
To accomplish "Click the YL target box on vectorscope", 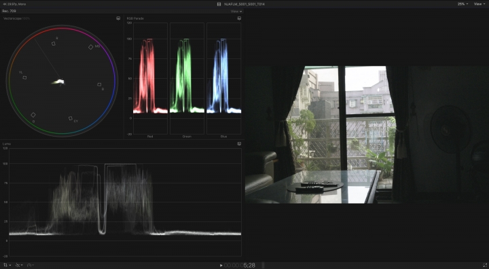I will (x=24, y=77).
